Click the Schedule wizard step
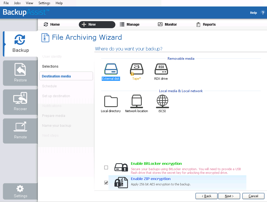267x202 pixels. [49, 86]
